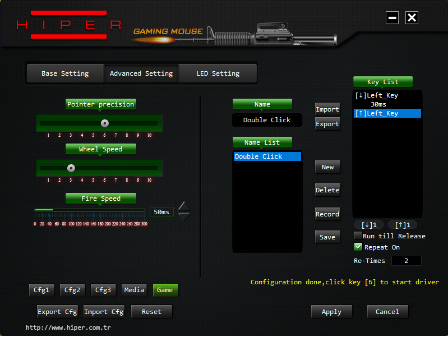
Task: Select Double Click in Name List
Action: pyautogui.click(x=267, y=156)
